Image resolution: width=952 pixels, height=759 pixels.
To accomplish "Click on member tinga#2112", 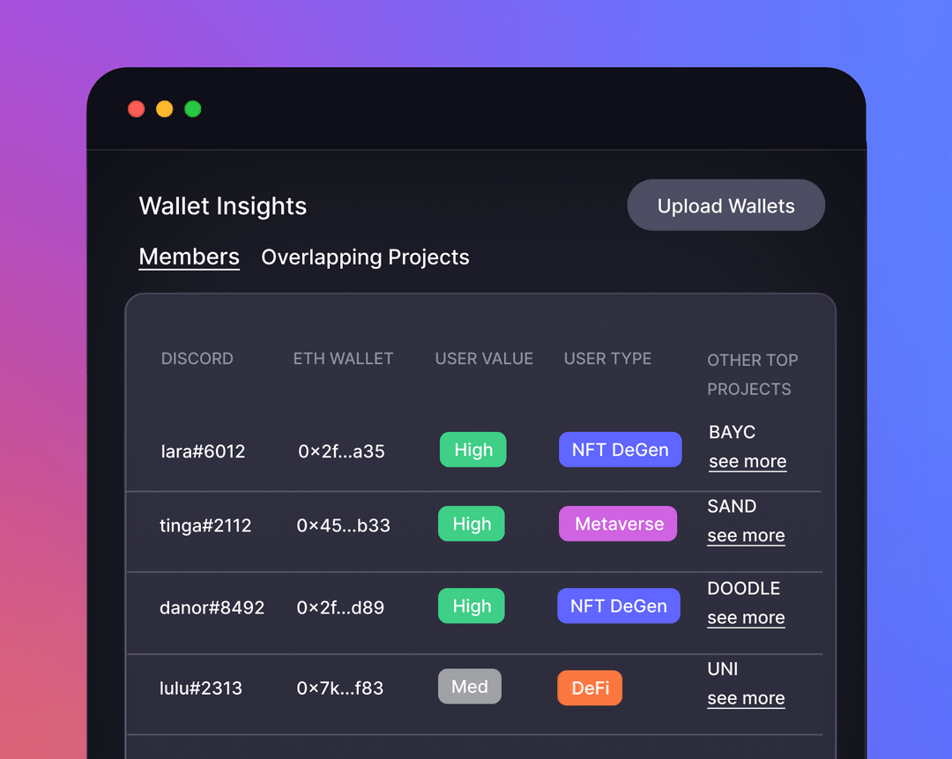I will click(205, 525).
